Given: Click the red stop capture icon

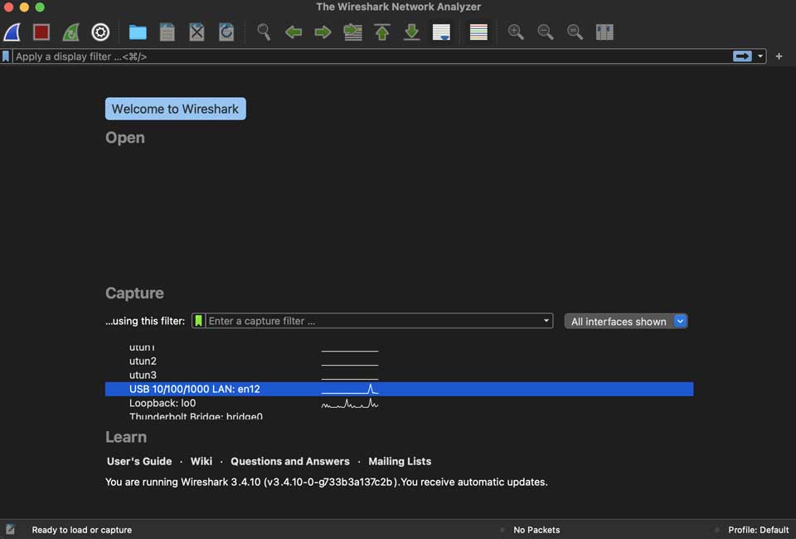Looking at the screenshot, I should point(41,32).
